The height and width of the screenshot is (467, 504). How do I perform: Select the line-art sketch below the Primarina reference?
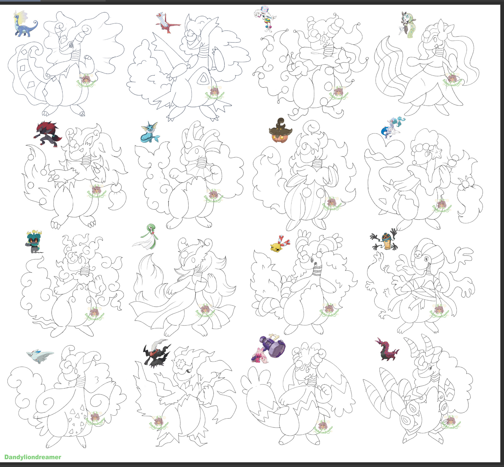tap(423, 179)
